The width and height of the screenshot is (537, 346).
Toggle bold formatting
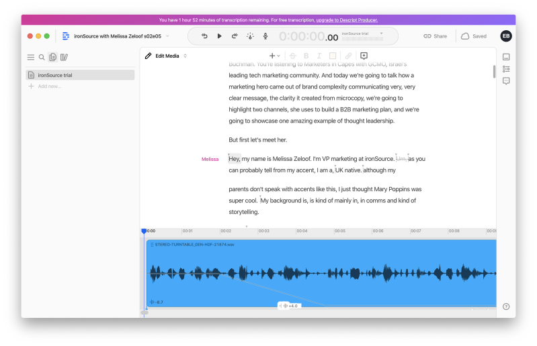point(306,56)
